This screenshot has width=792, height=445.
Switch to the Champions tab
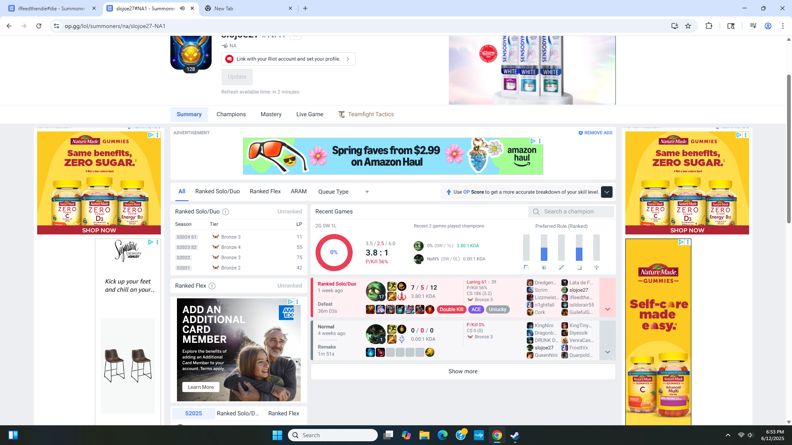[x=231, y=115]
